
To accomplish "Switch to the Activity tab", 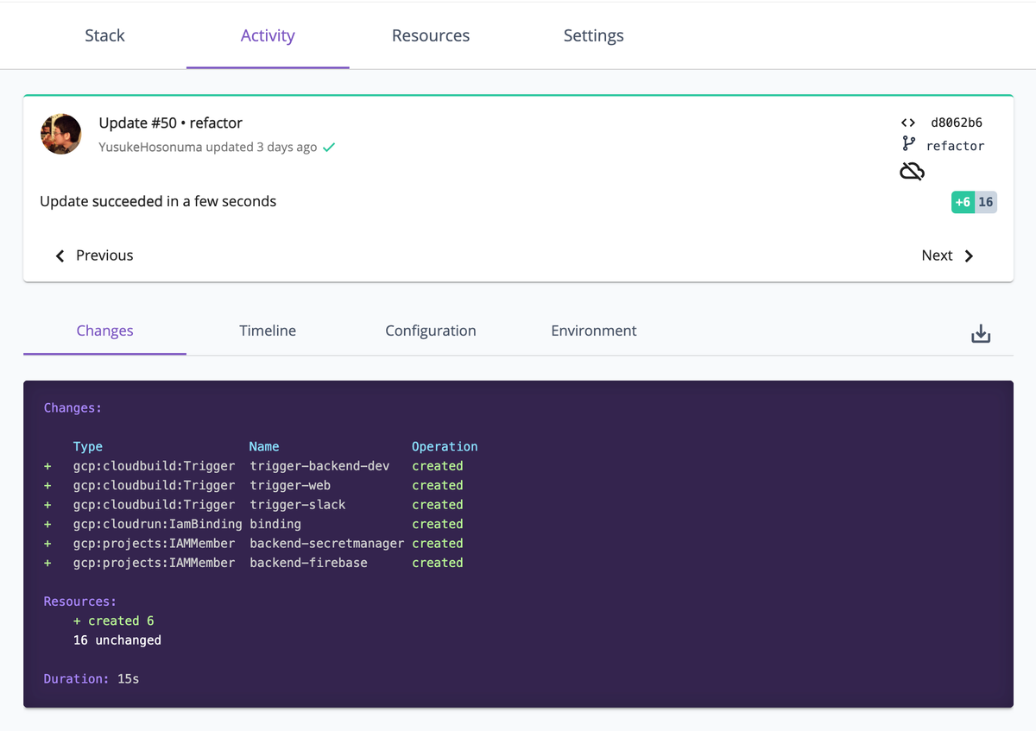I will 268,35.
